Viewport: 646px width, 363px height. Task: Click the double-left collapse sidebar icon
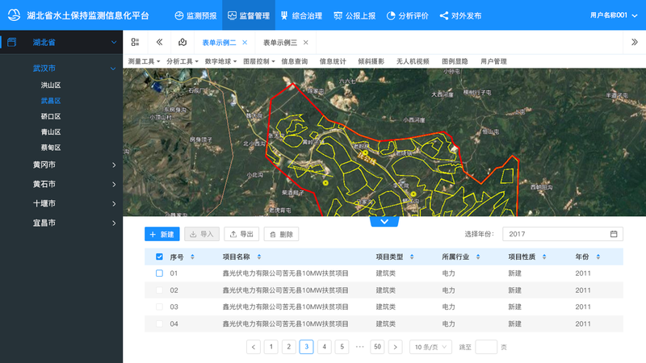159,42
